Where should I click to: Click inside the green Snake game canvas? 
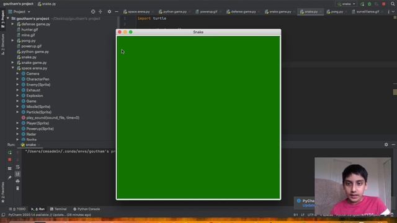[x=198, y=118]
